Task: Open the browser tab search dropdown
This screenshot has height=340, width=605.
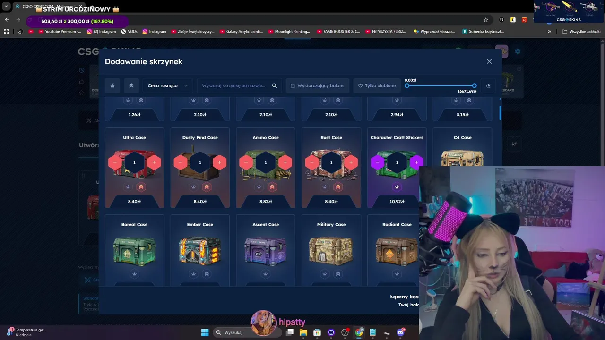Action: point(6,7)
